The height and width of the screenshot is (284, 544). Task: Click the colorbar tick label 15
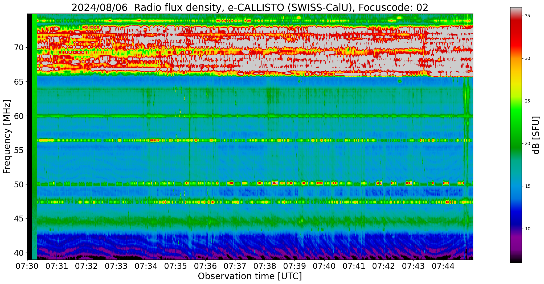tap(527, 186)
